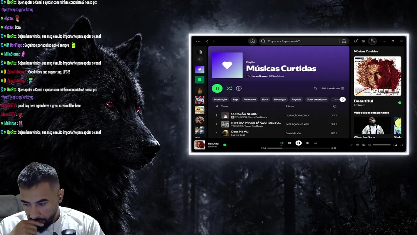Open artist Luz no Beat
The width and height of the screenshot is (417, 235).
coord(238,135)
